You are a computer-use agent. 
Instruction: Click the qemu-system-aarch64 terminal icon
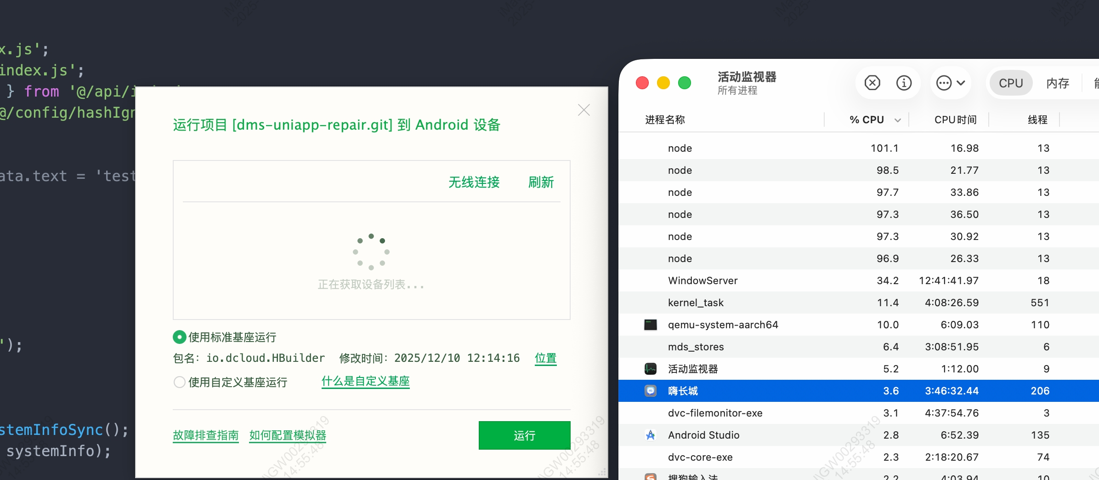(650, 325)
